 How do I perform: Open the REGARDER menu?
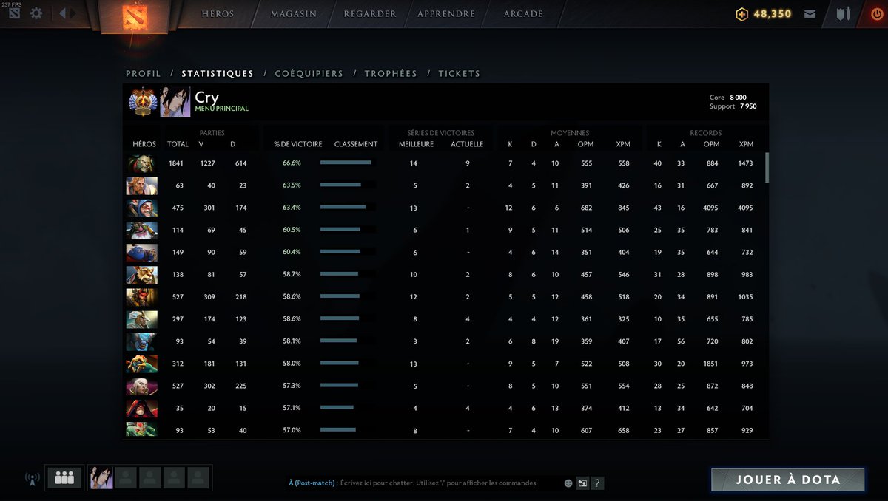(369, 14)
